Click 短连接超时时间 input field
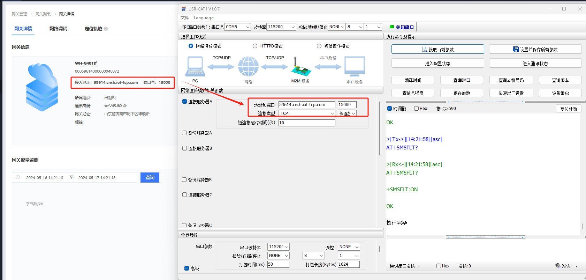This screenshot has width=586, height=280. click(307, 123)
